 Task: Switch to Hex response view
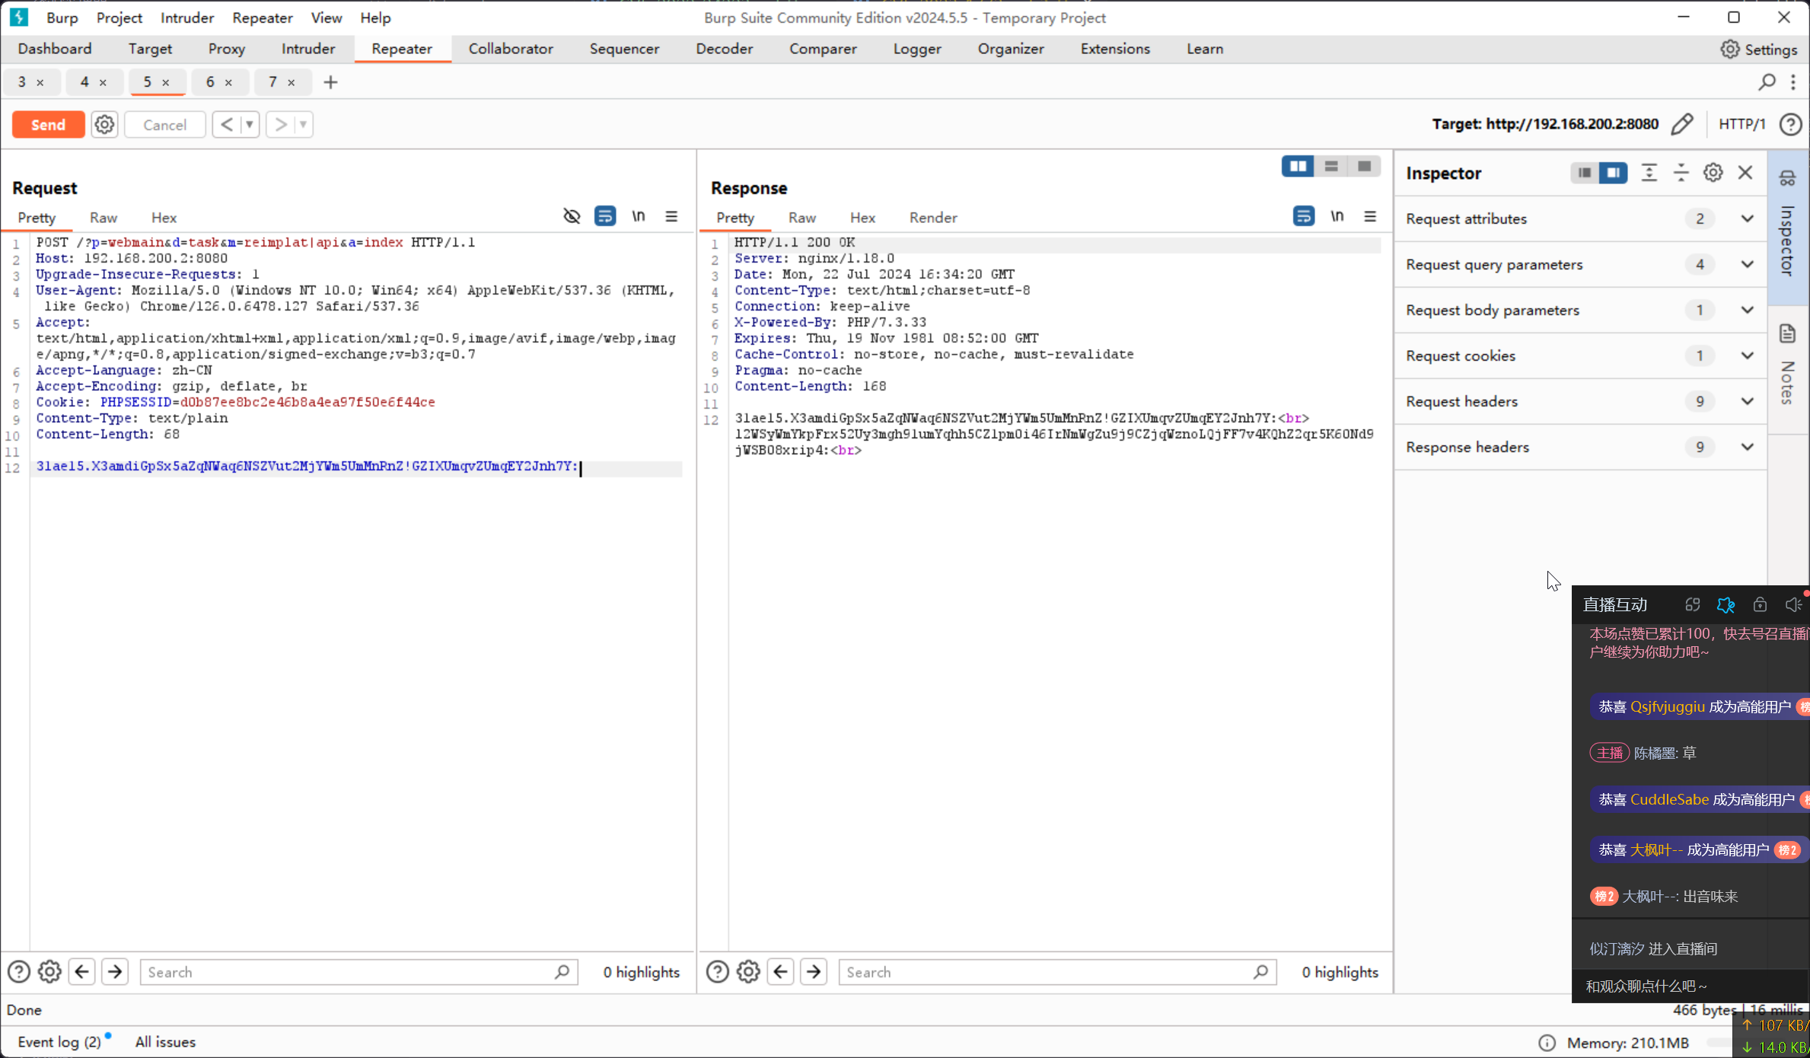click(862, 217)
